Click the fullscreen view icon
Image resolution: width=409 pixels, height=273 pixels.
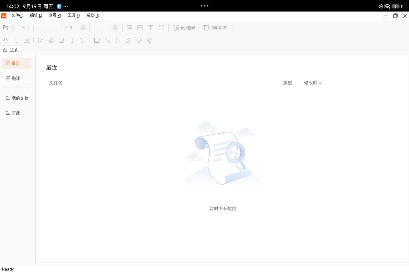point(161,28)
